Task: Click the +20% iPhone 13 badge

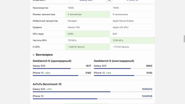Action: tap(47, 73)
